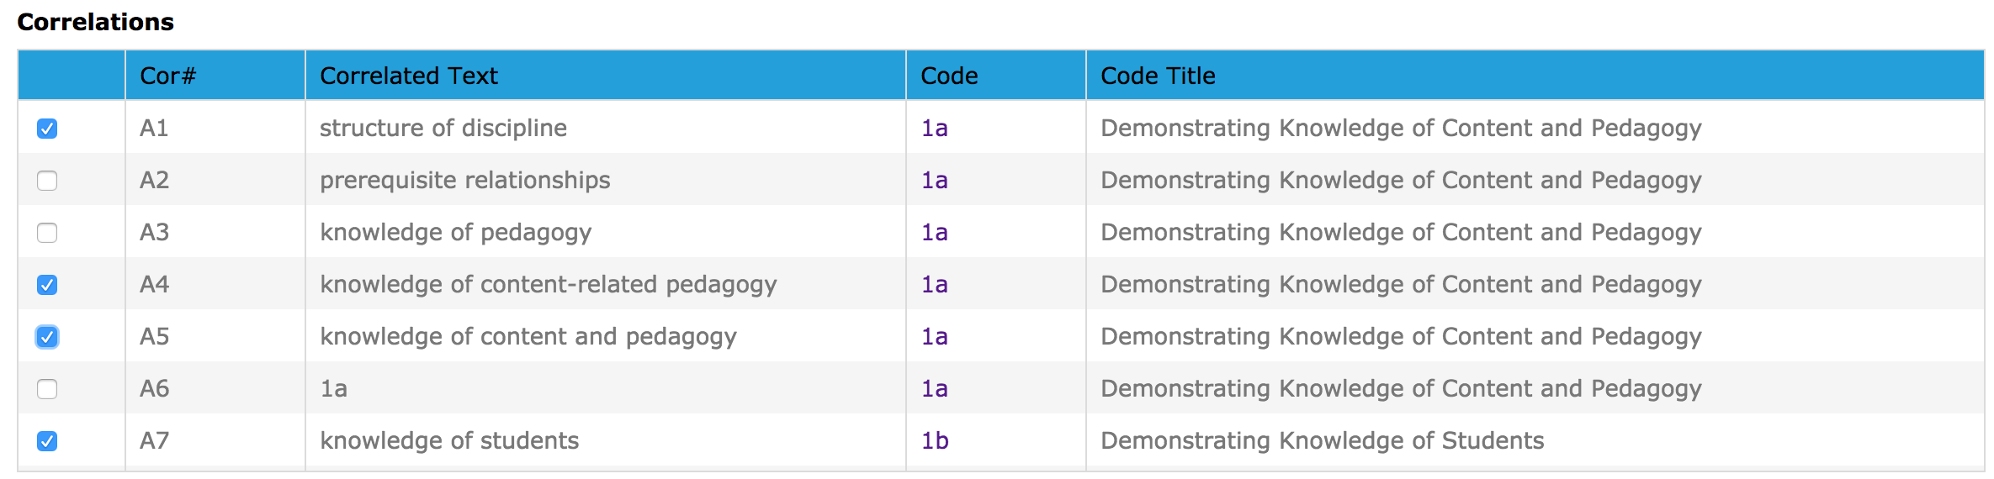
Task: Toggle the A5 content and pedagogy checkbox
Action: tap(47, 337)
